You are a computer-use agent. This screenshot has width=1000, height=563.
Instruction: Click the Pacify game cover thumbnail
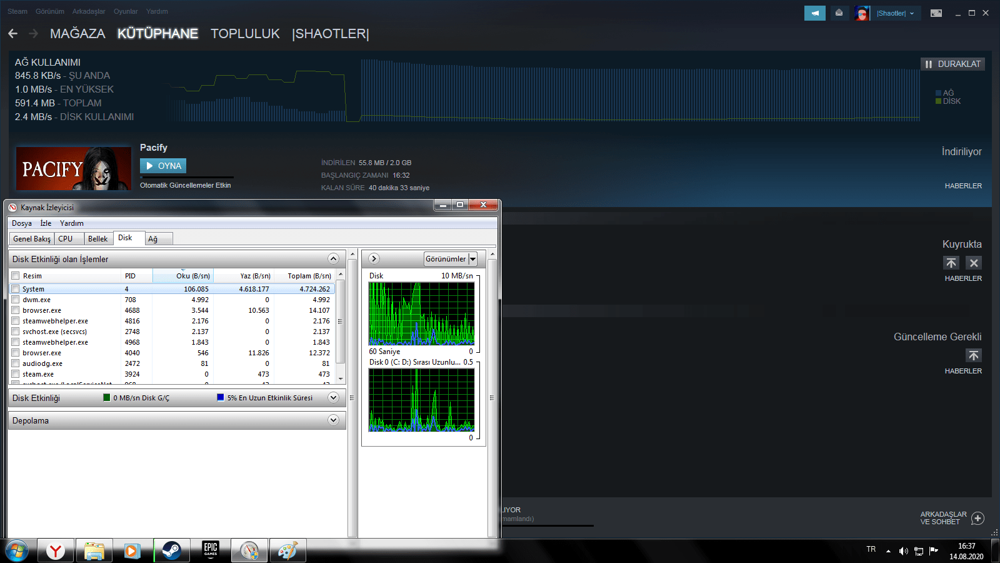73,168
